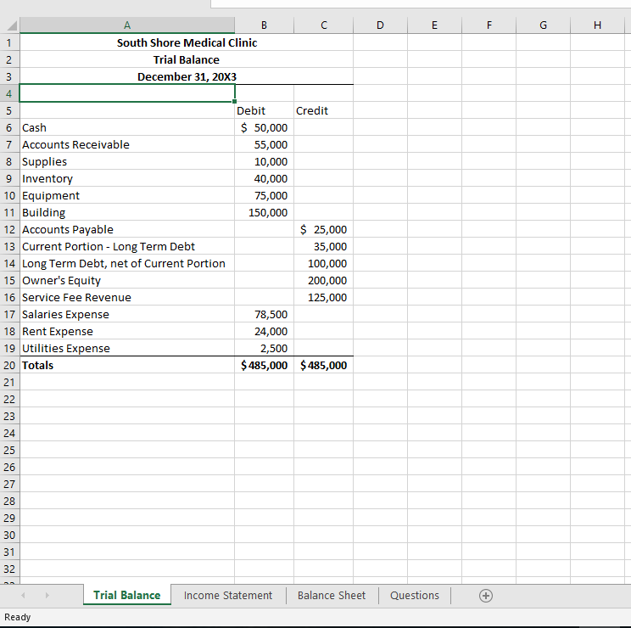Click the 125,000 revenue amount
This screenshot has width=631, height=628.
click(323, 297)
